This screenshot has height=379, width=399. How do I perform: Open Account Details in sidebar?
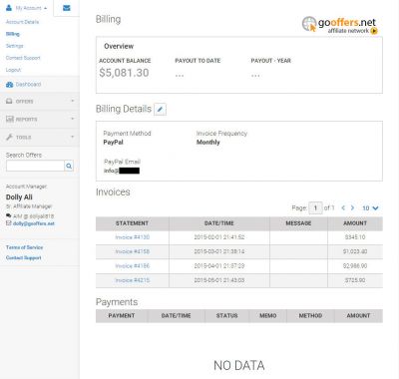click(22, 22)
